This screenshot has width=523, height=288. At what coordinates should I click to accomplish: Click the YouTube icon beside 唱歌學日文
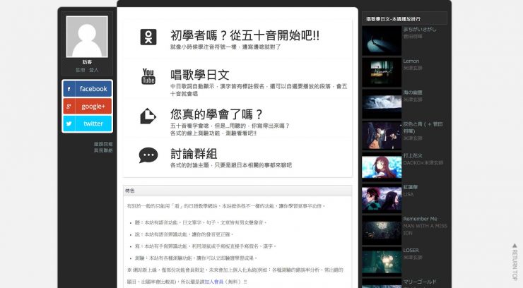point(148,76)
